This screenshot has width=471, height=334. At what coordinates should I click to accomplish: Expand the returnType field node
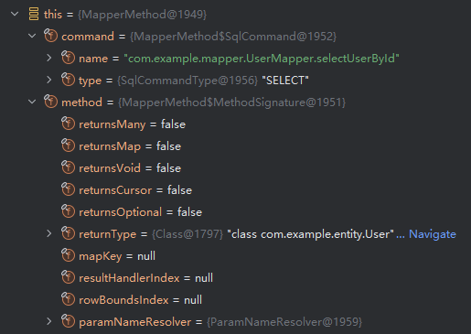[x=49, y=233]
